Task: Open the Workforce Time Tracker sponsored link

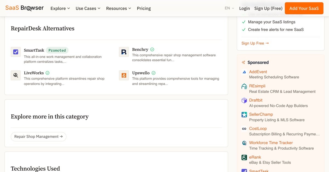Action: pos(271,143)
